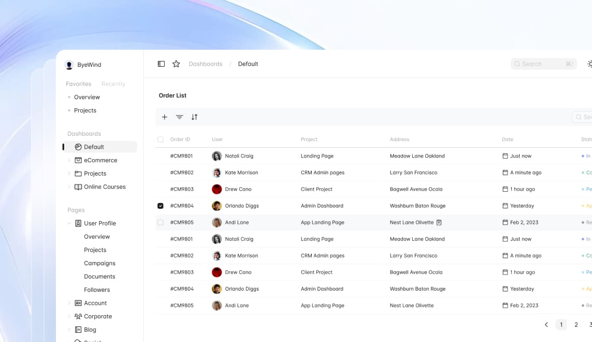Toggle the sidebar panel icon
Viewport: 592px width, 342px height.
161,64
